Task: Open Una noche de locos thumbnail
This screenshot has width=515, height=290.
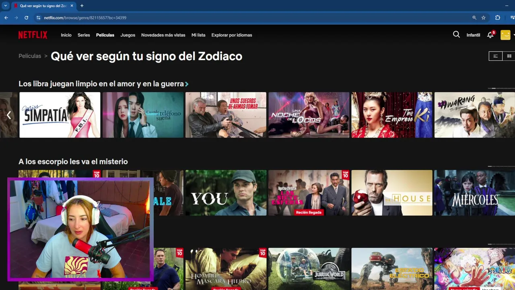Action: tap(309, 115)
